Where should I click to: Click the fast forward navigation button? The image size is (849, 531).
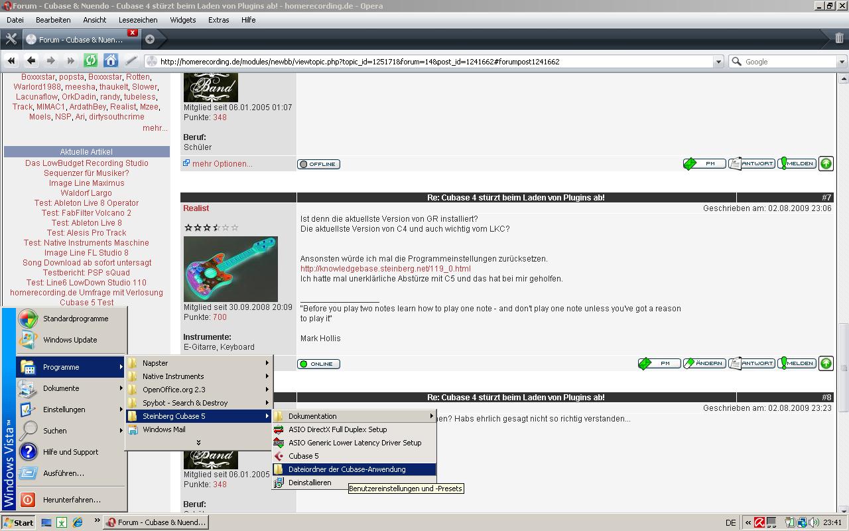(71, 61)
